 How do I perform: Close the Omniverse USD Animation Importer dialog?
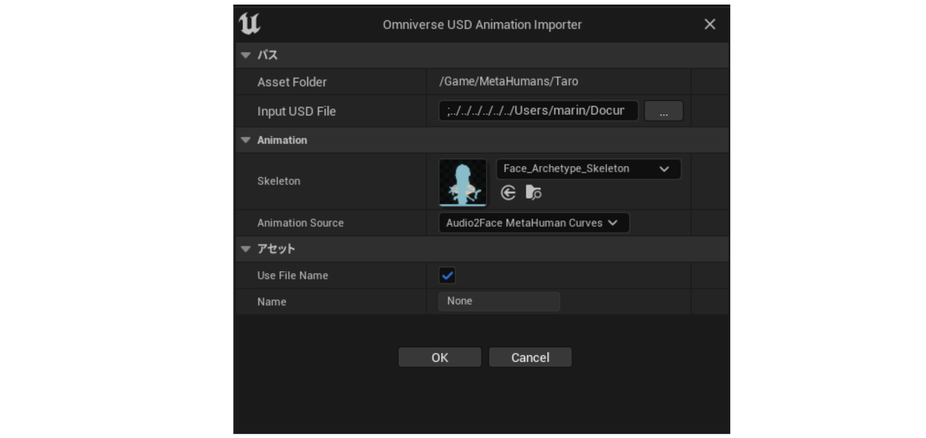pos(709,24)
